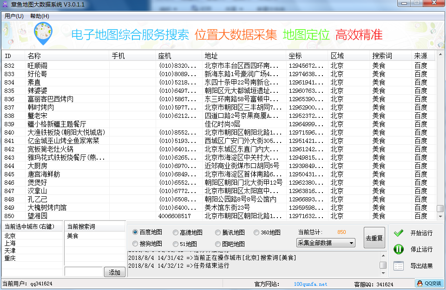Select the 百度地图 radio button
Viewport: 446px width, 290px height.
(x=135, y=232)
